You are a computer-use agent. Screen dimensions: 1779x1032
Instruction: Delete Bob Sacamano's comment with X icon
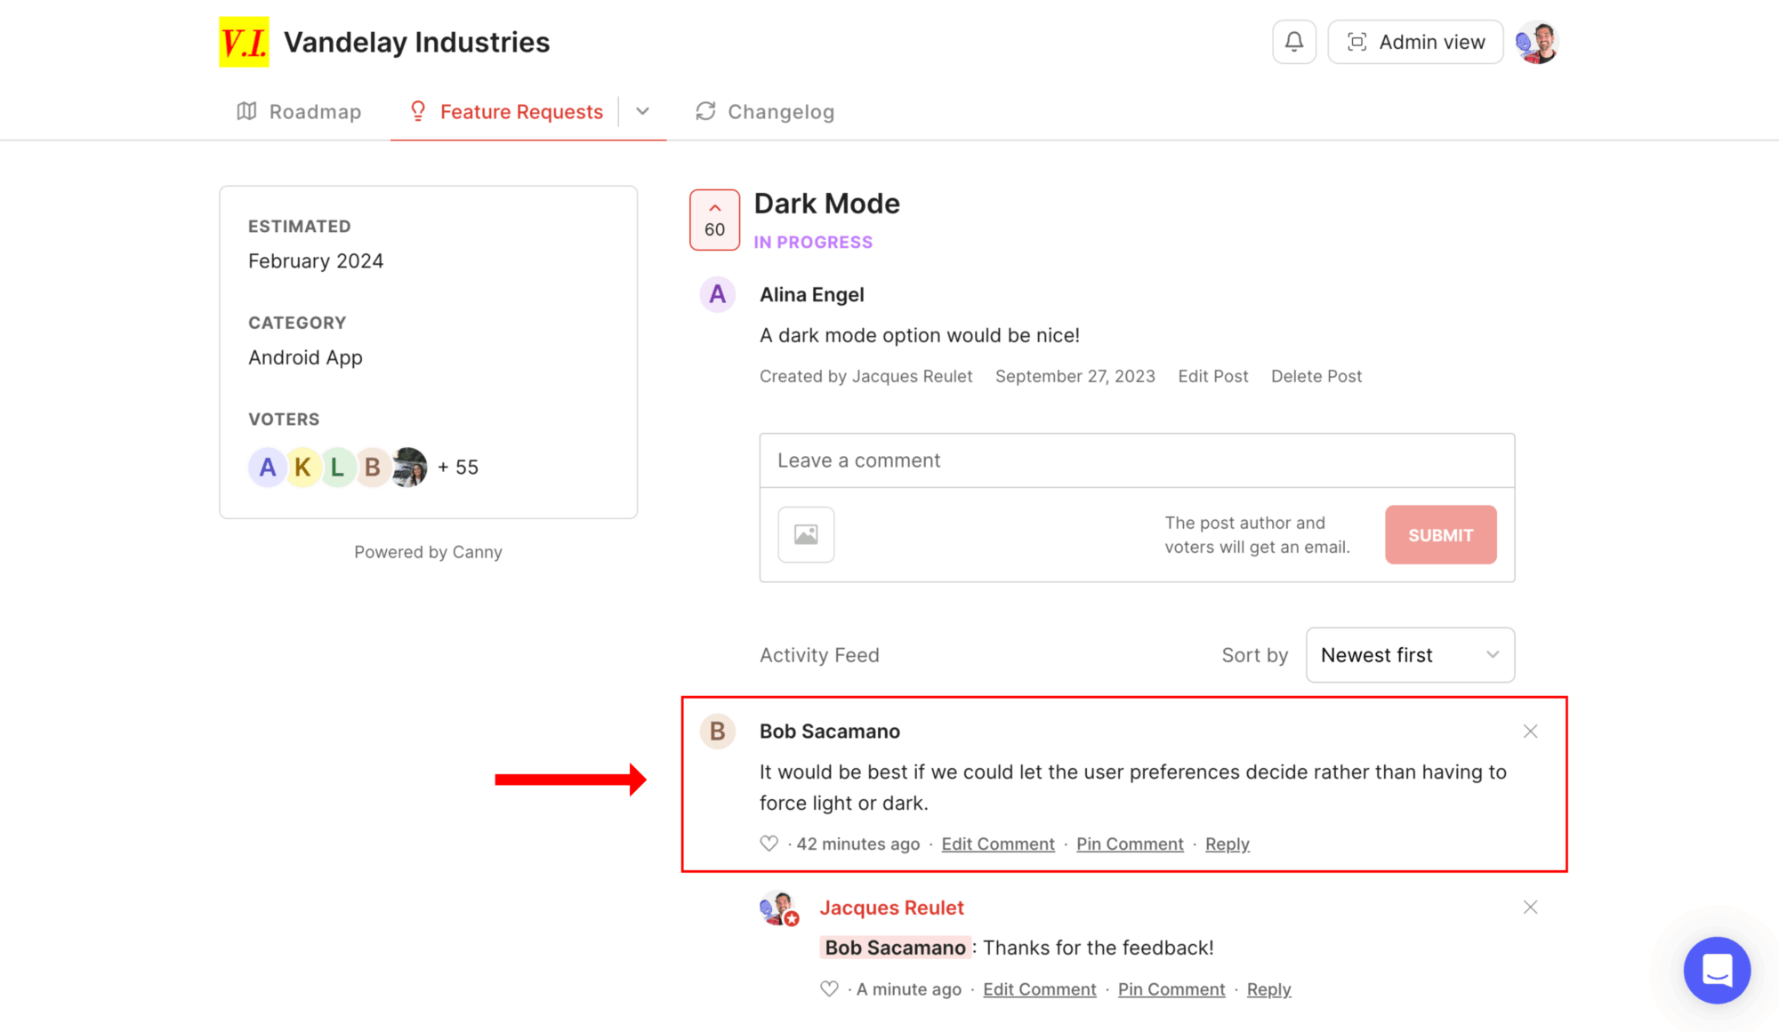pyautogui.click(x=1530, y=732)
